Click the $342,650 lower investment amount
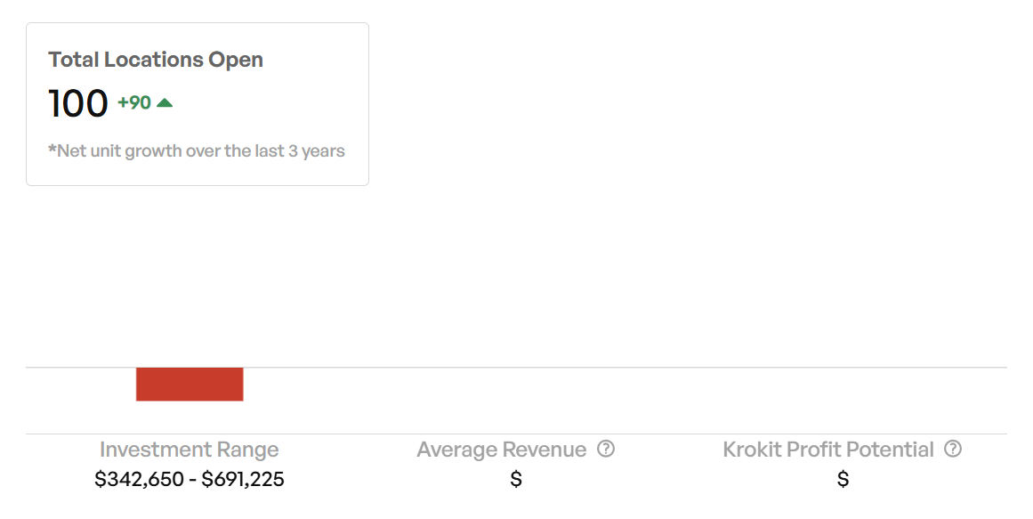The width and height of the screenshot is (1033, 519). tap(135, 480)
